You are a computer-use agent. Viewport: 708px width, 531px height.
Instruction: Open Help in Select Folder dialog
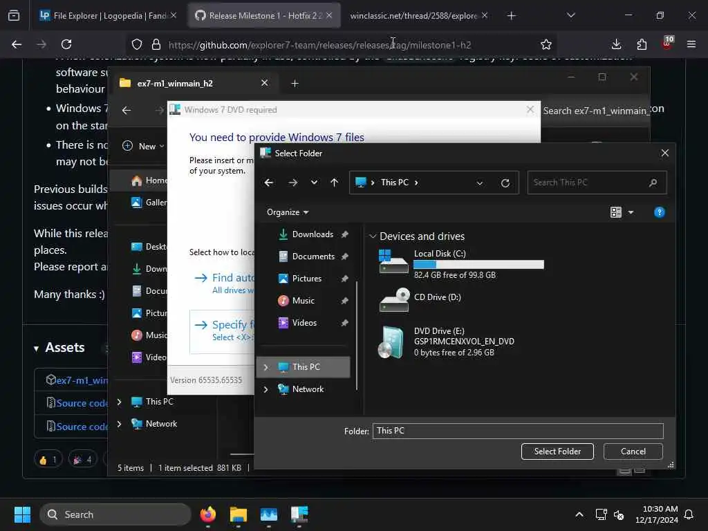659,212
